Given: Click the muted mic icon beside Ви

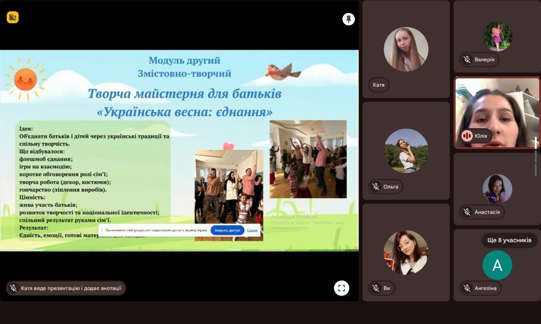Looking at the screenshot, I should pos(376,288).
